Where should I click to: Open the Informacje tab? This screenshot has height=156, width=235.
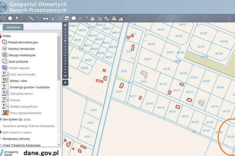13,27
